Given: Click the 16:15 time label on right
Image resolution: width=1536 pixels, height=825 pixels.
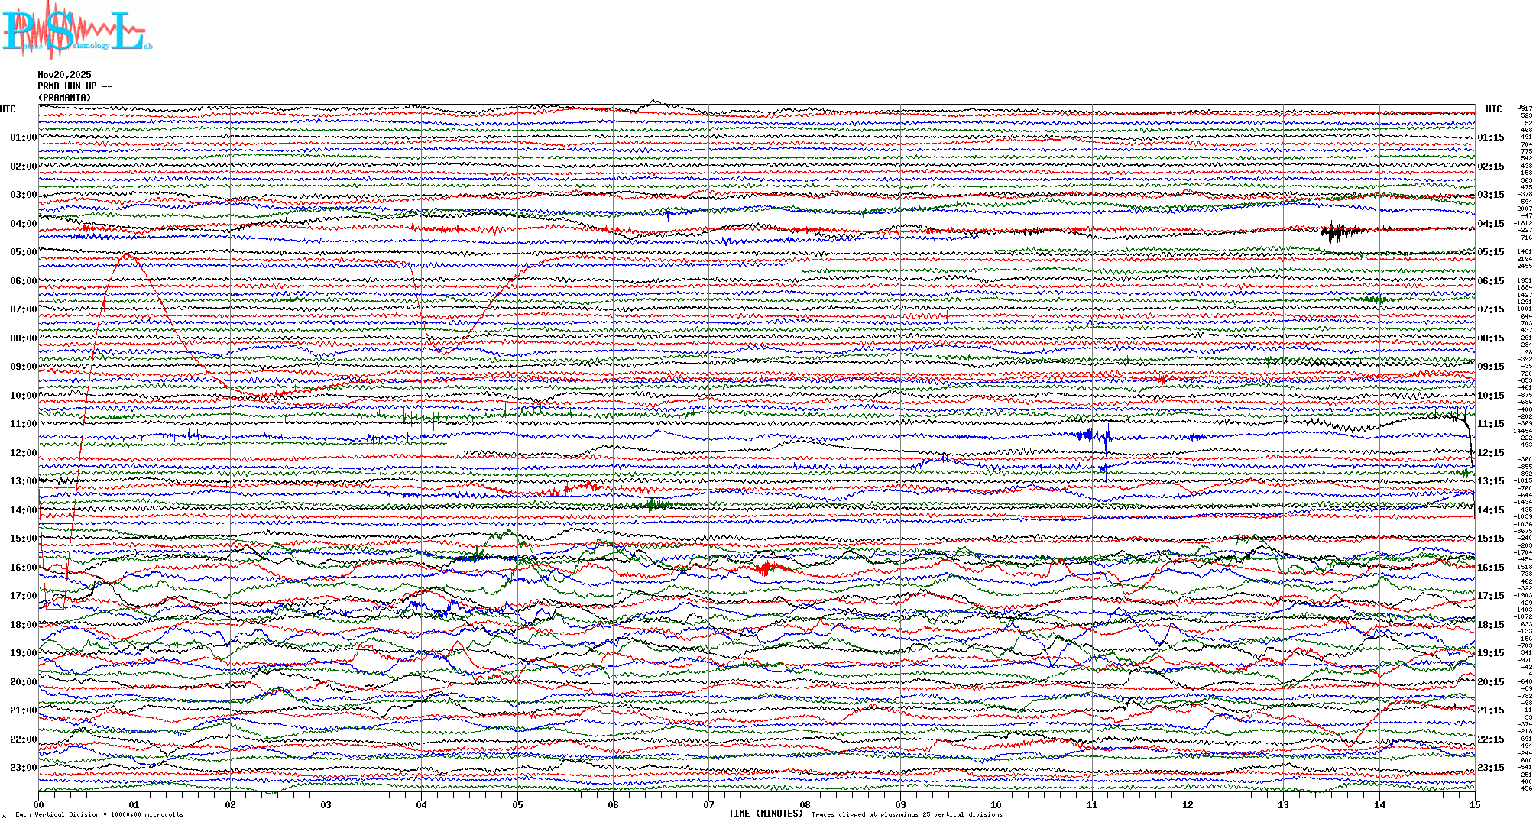Looking at the screenshot, I should tap(1490, 568).
